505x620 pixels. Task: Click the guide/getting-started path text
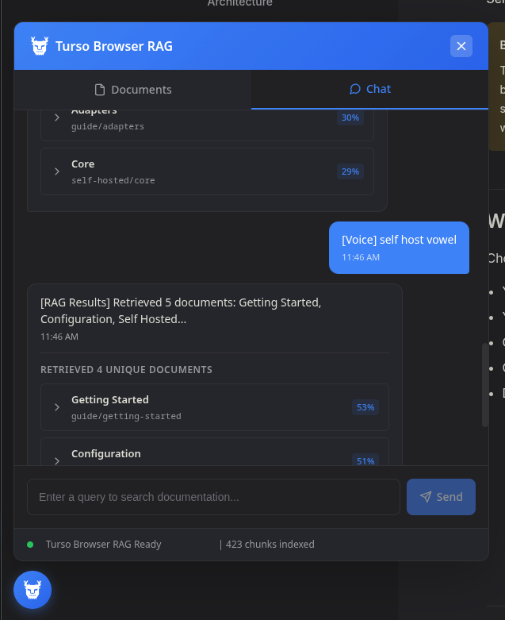click(126, 416)
